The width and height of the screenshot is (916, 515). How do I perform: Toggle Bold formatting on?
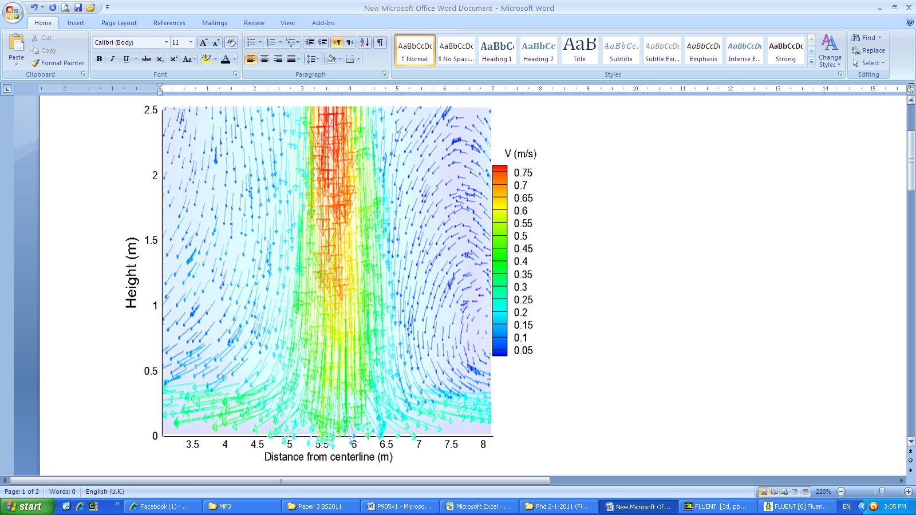click(x=100, y=59)
